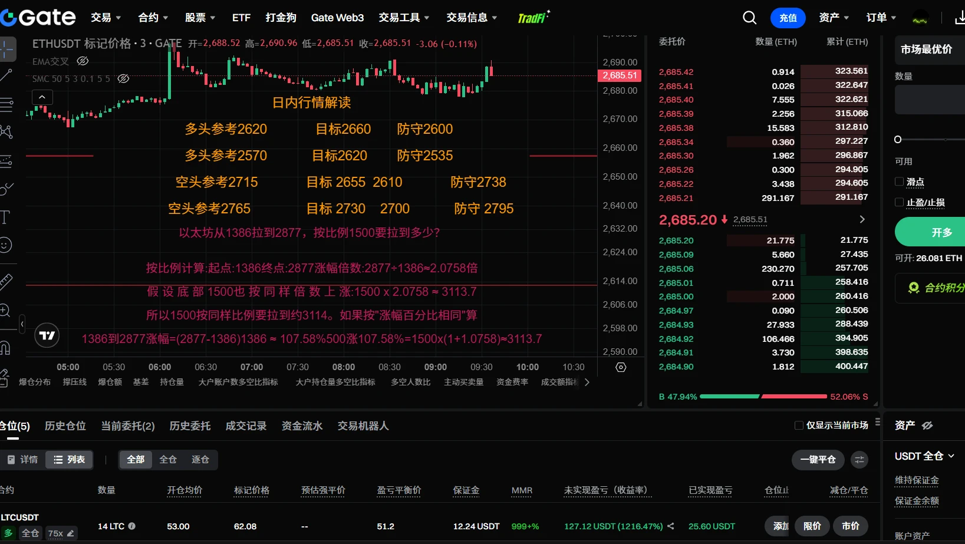Tick the 止盈/止损 checkbox
The height and width of the screenshot is (544, 965).
tap(899, 202)
